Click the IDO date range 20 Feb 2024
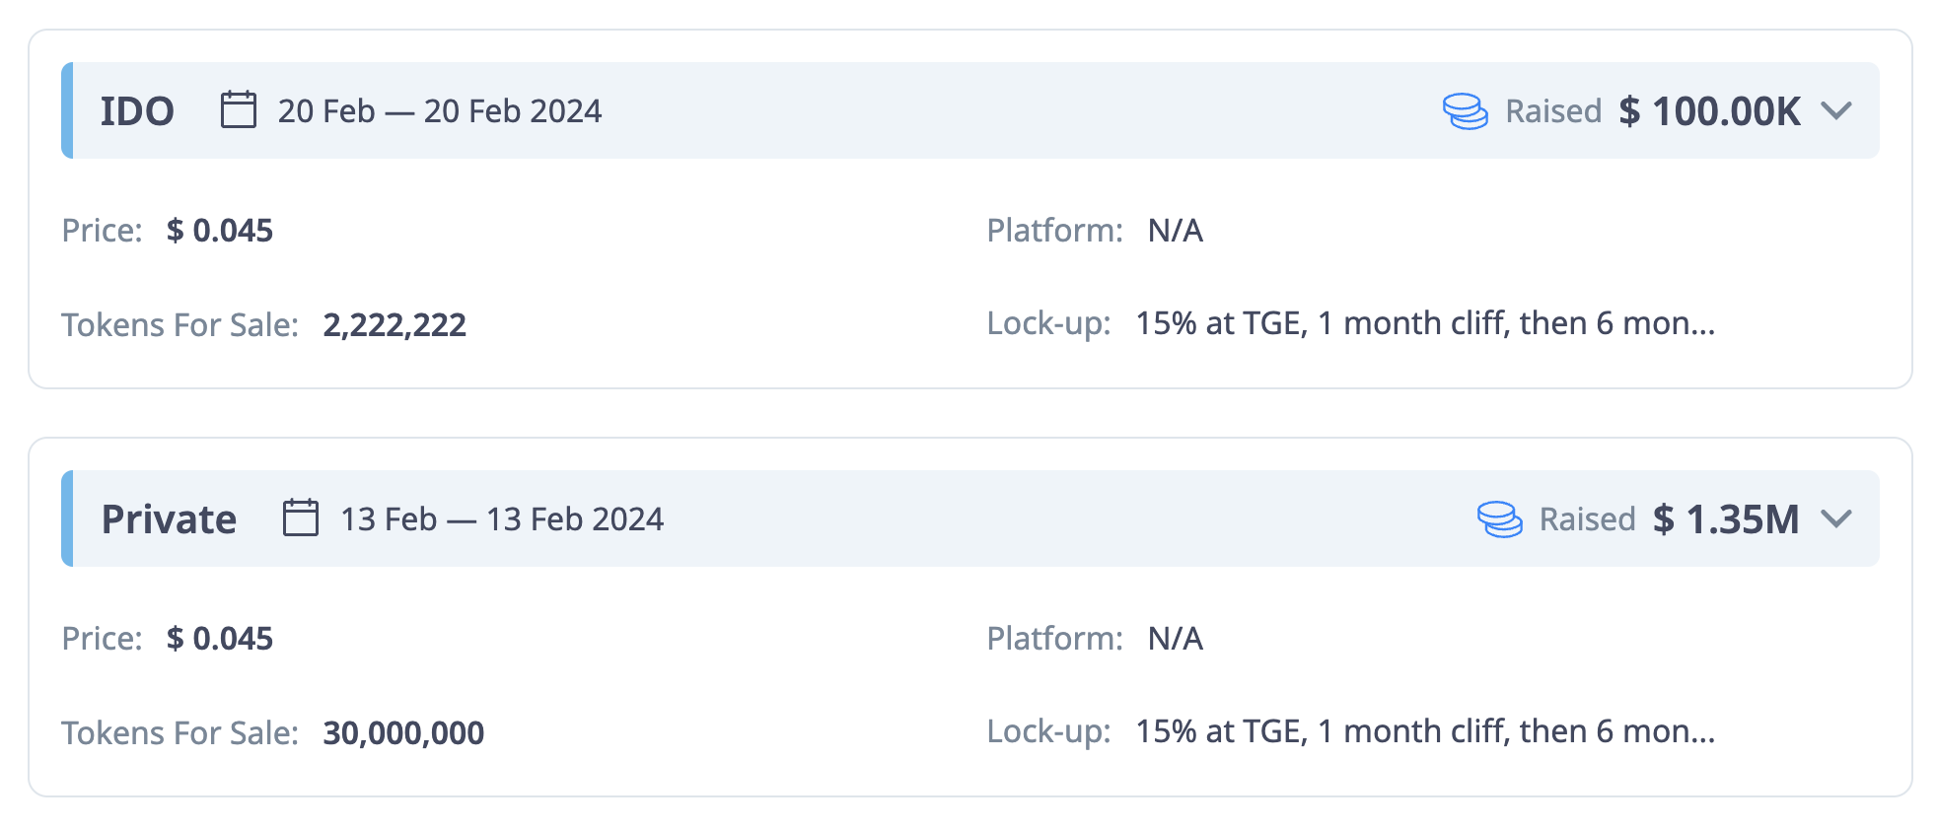Screen dimensions: 1937x828 440,110
